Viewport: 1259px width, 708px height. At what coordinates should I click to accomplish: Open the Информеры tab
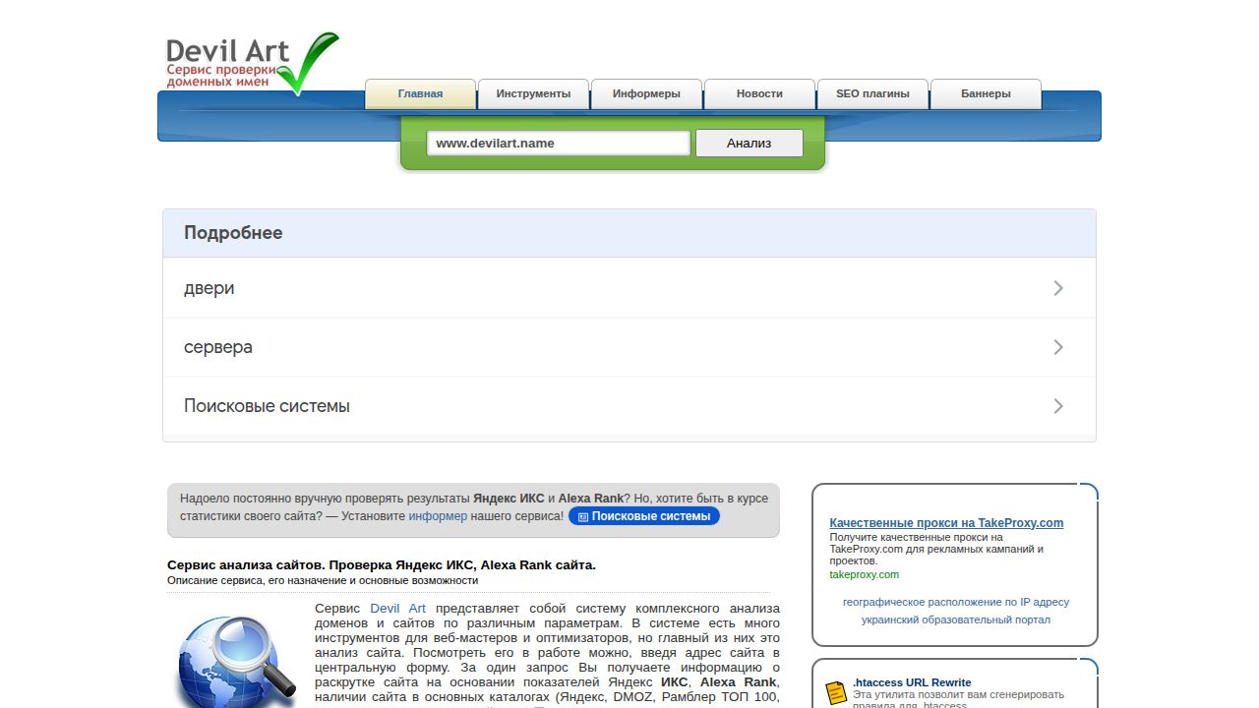pyautogui.click(x=646, y=94)
